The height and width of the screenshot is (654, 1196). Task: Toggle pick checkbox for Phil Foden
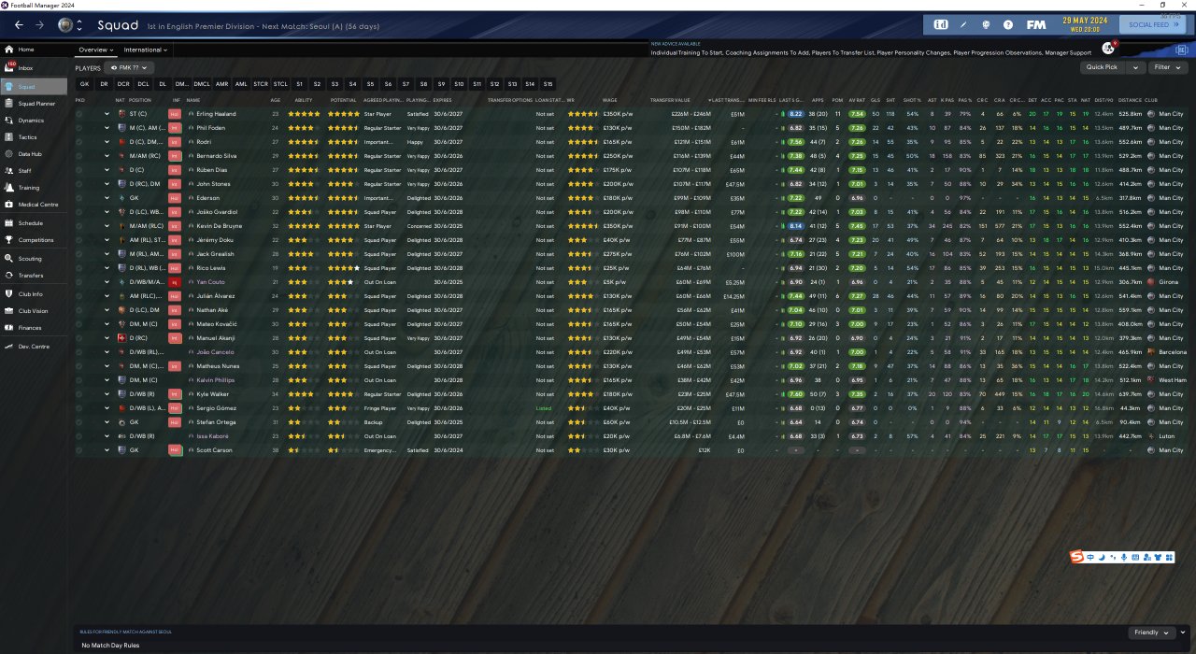click(x=79, y=128)
